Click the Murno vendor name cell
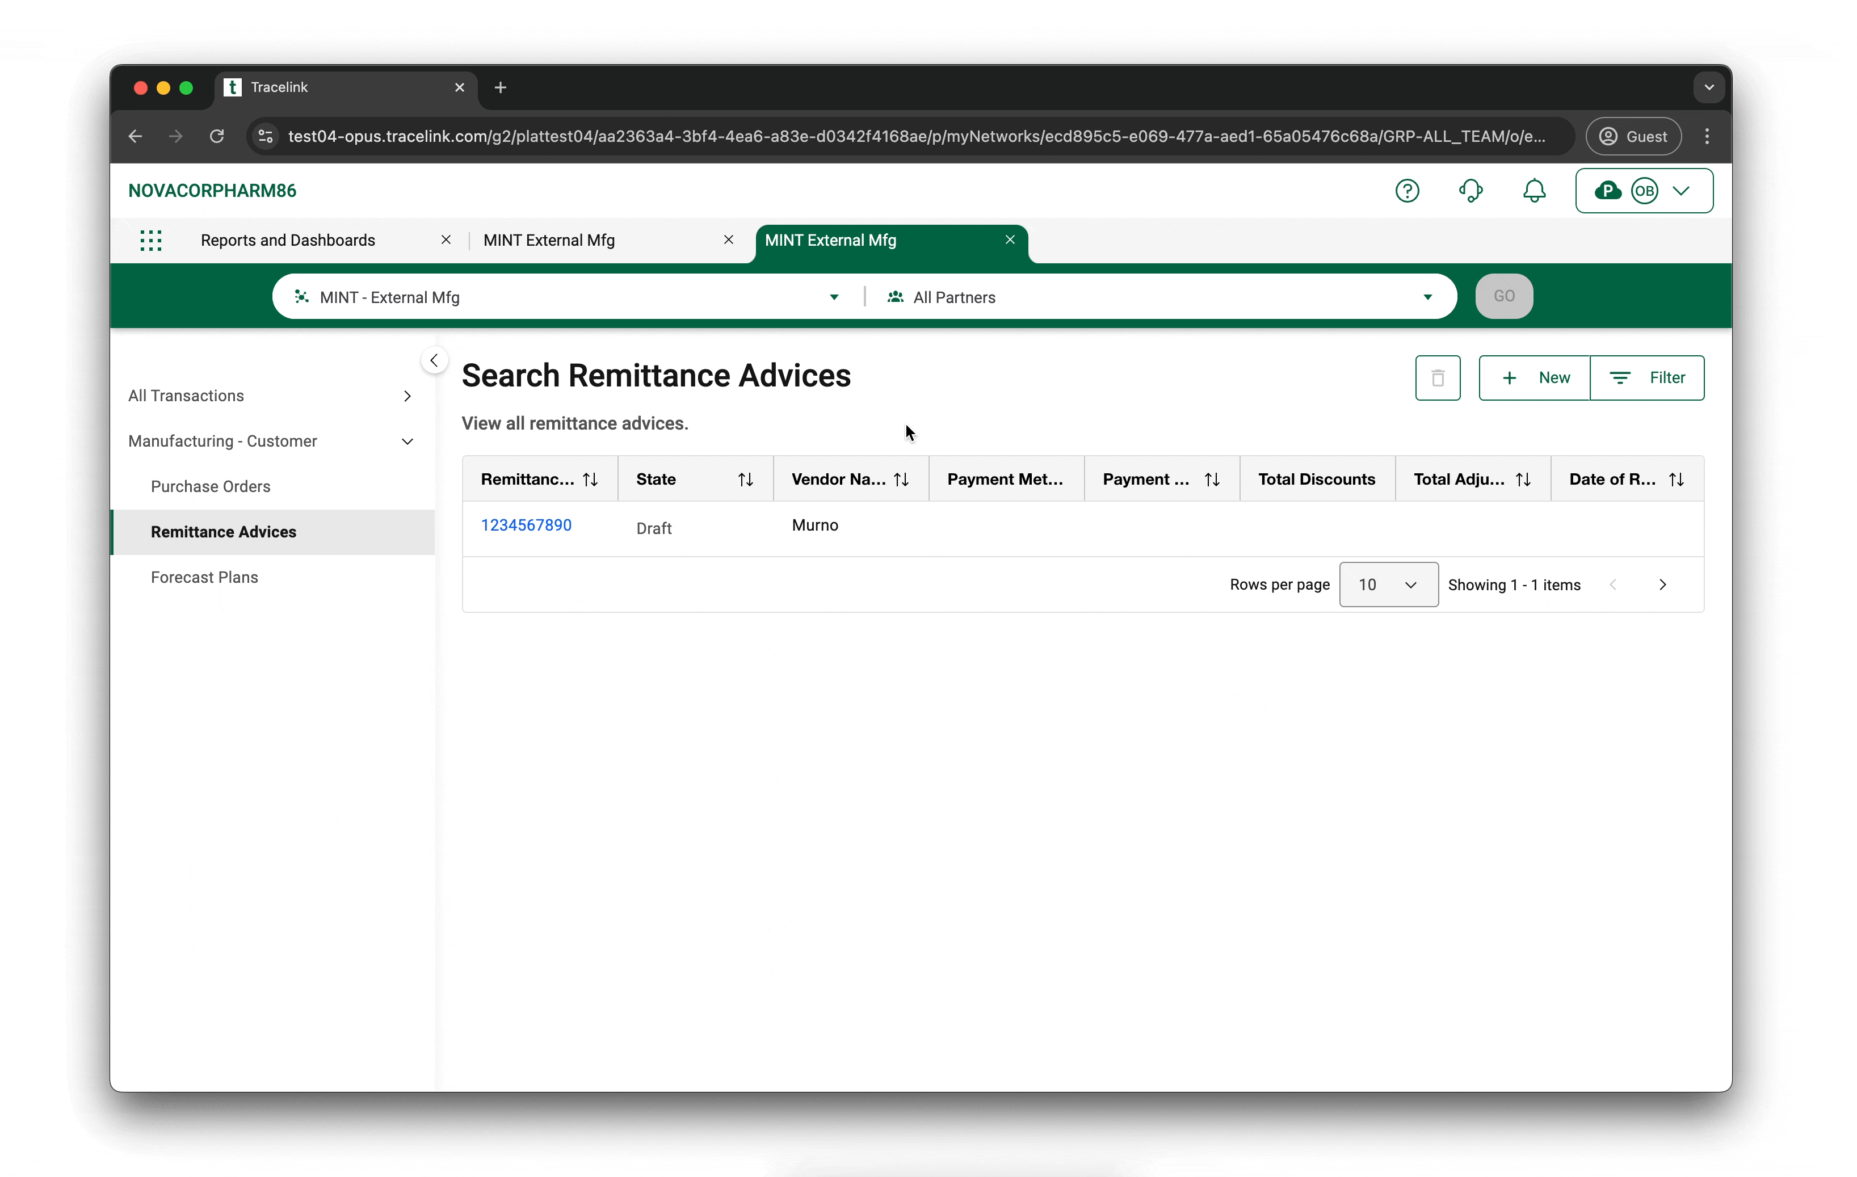The height and width of the screenshot is (1177, 1857). tap(814, 526)
